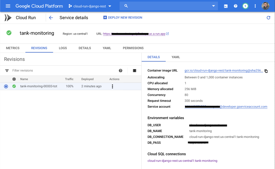Viewport: 275px width, 169px height.
Task: Go back with the left arrow
Action: 51,18
